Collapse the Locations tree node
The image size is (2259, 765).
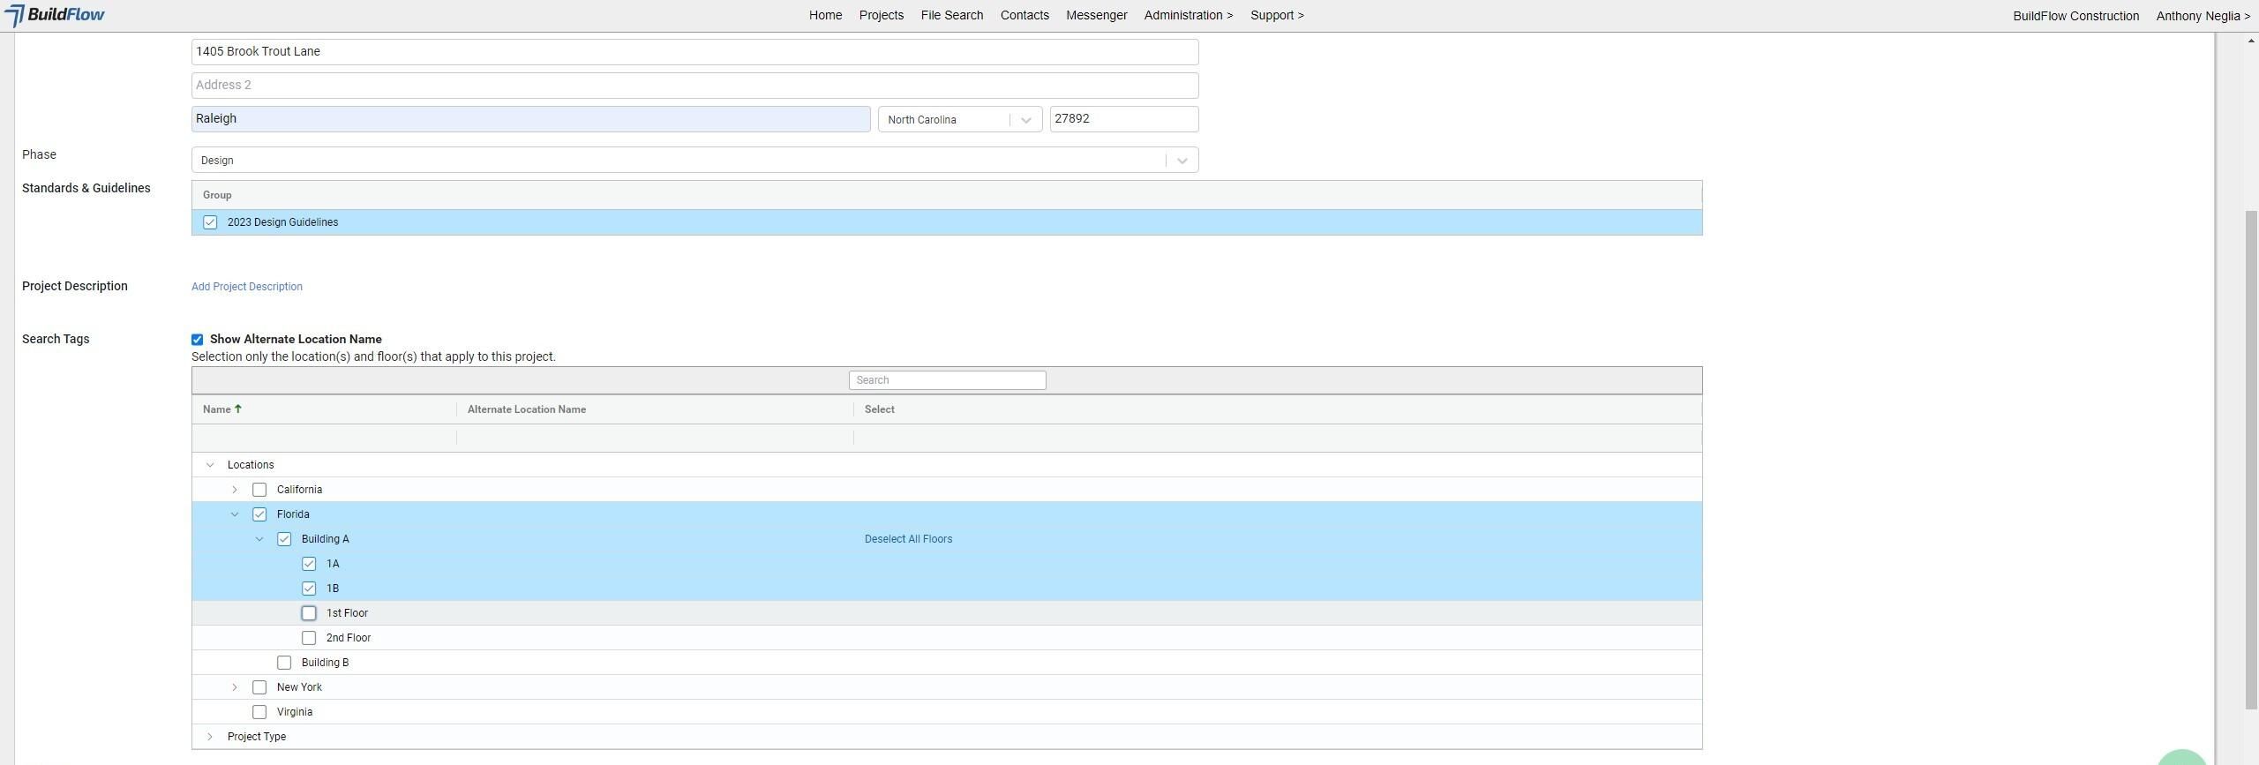[210, 465]
